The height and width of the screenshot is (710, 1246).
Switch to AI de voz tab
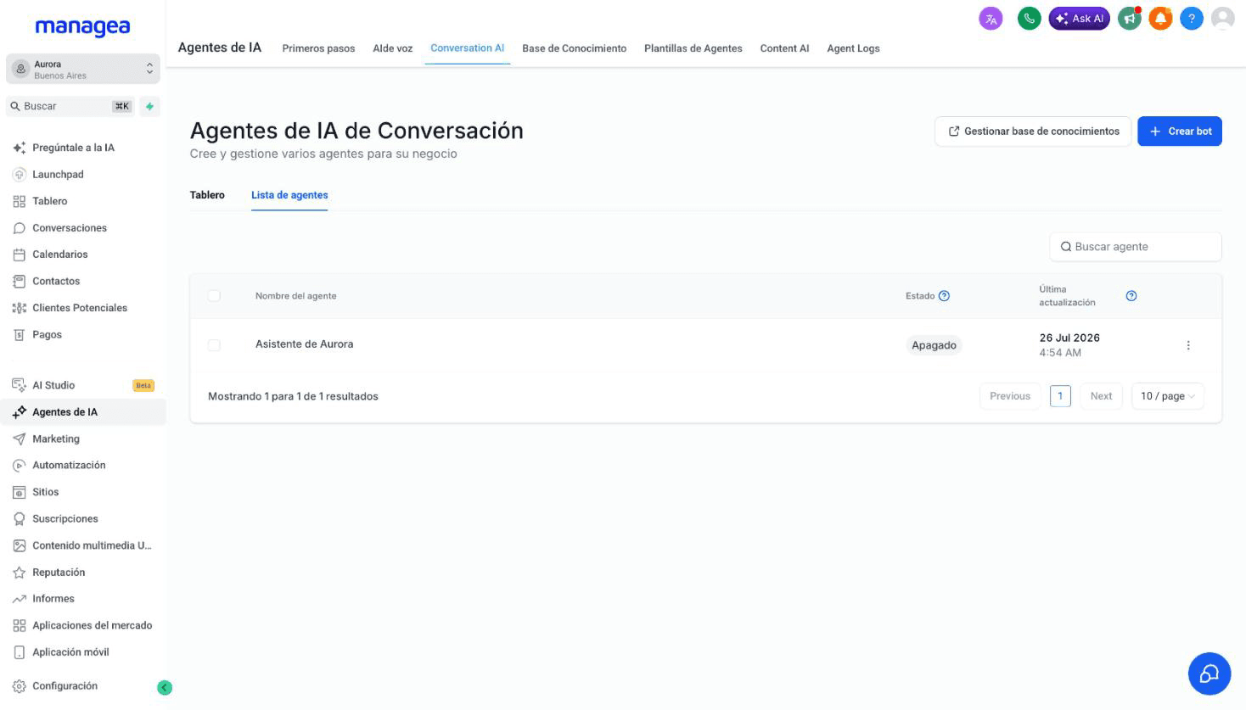point(393,48)
